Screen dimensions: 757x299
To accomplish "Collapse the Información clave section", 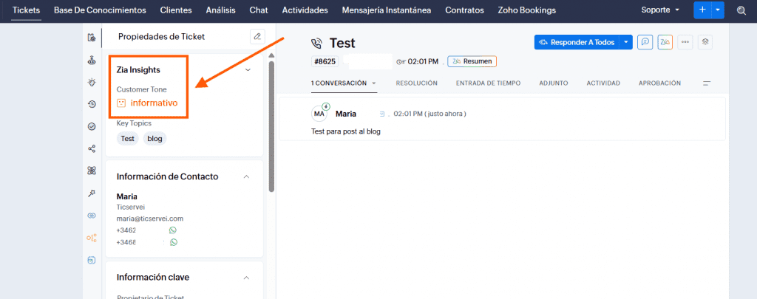I will coord(246,278).
